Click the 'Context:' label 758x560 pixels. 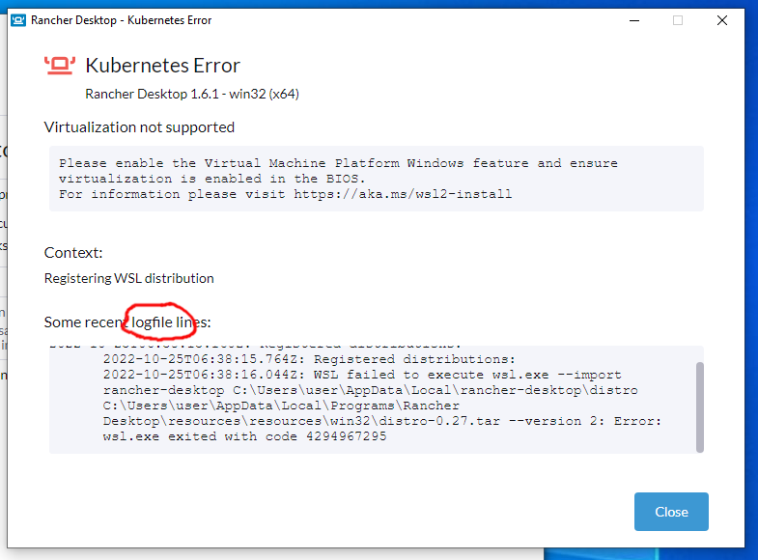click(x=73, y=253)
